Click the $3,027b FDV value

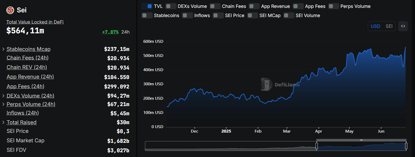tap(118, 150)
